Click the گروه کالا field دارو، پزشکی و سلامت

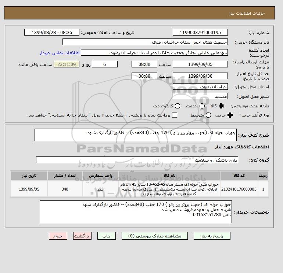[x=137, y=160]
